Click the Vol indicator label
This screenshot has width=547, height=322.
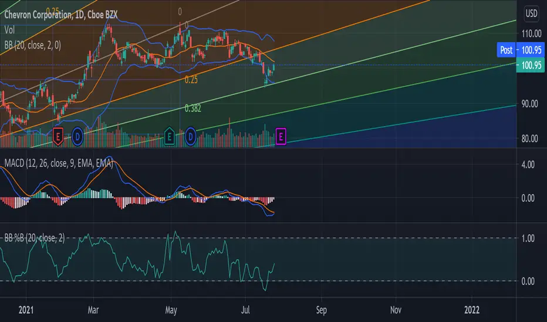point(9,30)
